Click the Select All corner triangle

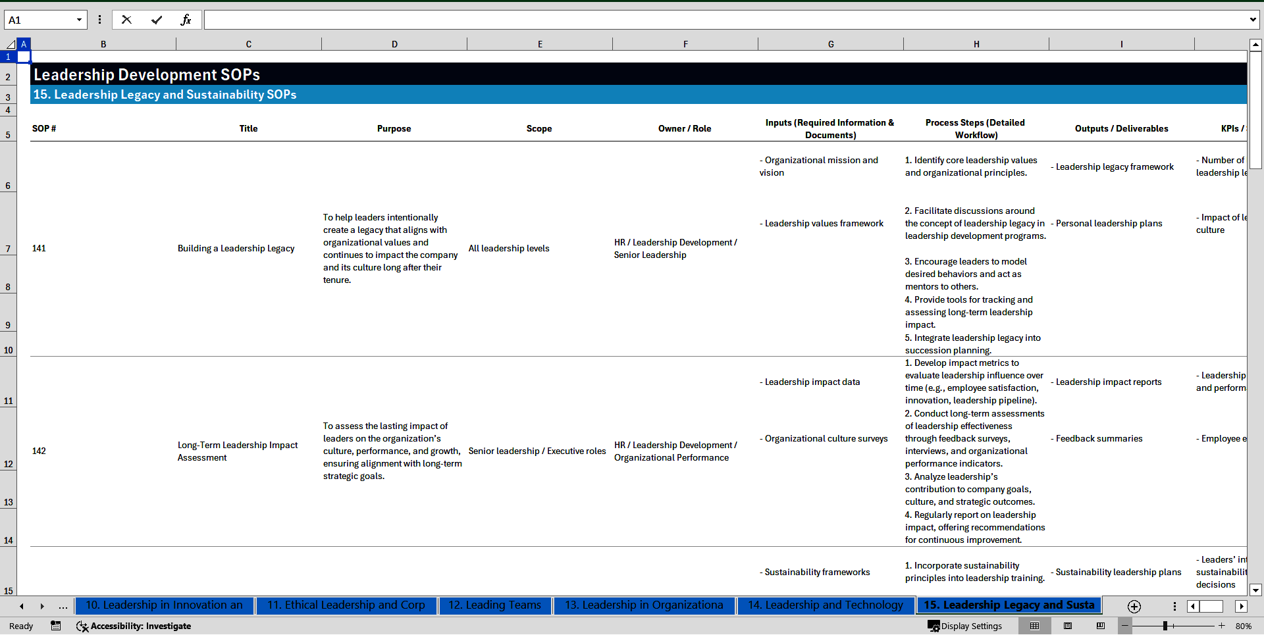[x=10, y=44]
